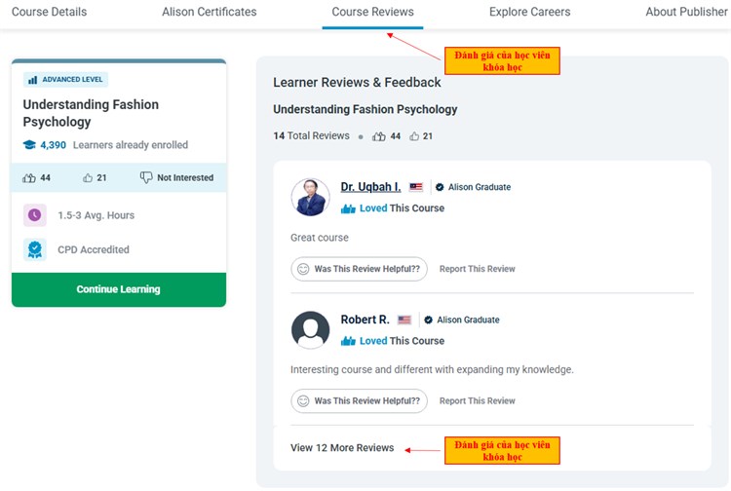
Task: Click Dr. Uqbah's Alison Graduate verified badge
Action: tap(440, 187)
